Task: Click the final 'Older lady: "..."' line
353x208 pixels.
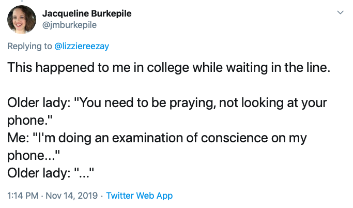Action: point(50,174)
